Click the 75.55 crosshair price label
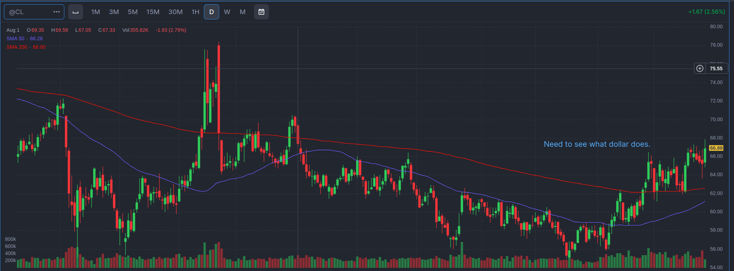Image resolution: width=734 pixels, height=271 pixels. tap(716, 68)
